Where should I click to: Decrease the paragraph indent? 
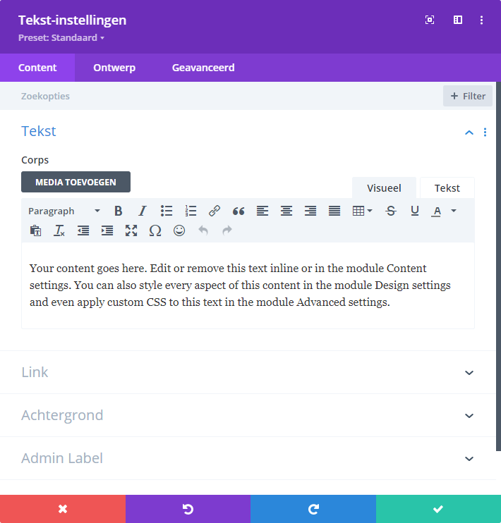83,230
